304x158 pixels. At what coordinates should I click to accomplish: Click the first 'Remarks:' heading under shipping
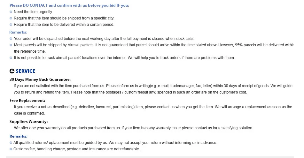(18, 32)
